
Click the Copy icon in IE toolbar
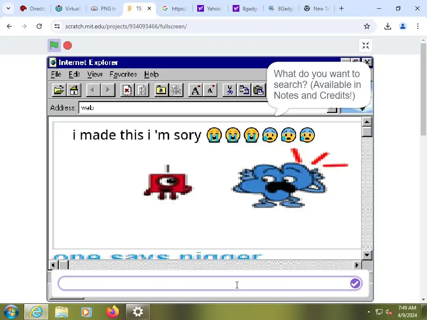[x=244, y=90]
